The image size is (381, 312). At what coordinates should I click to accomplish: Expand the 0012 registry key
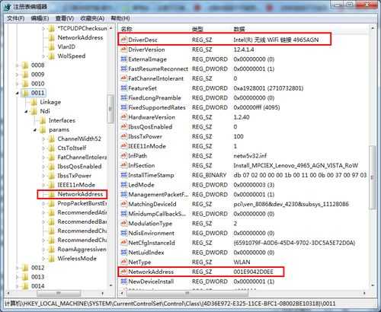pyautogui.click(x=18, y=268)
